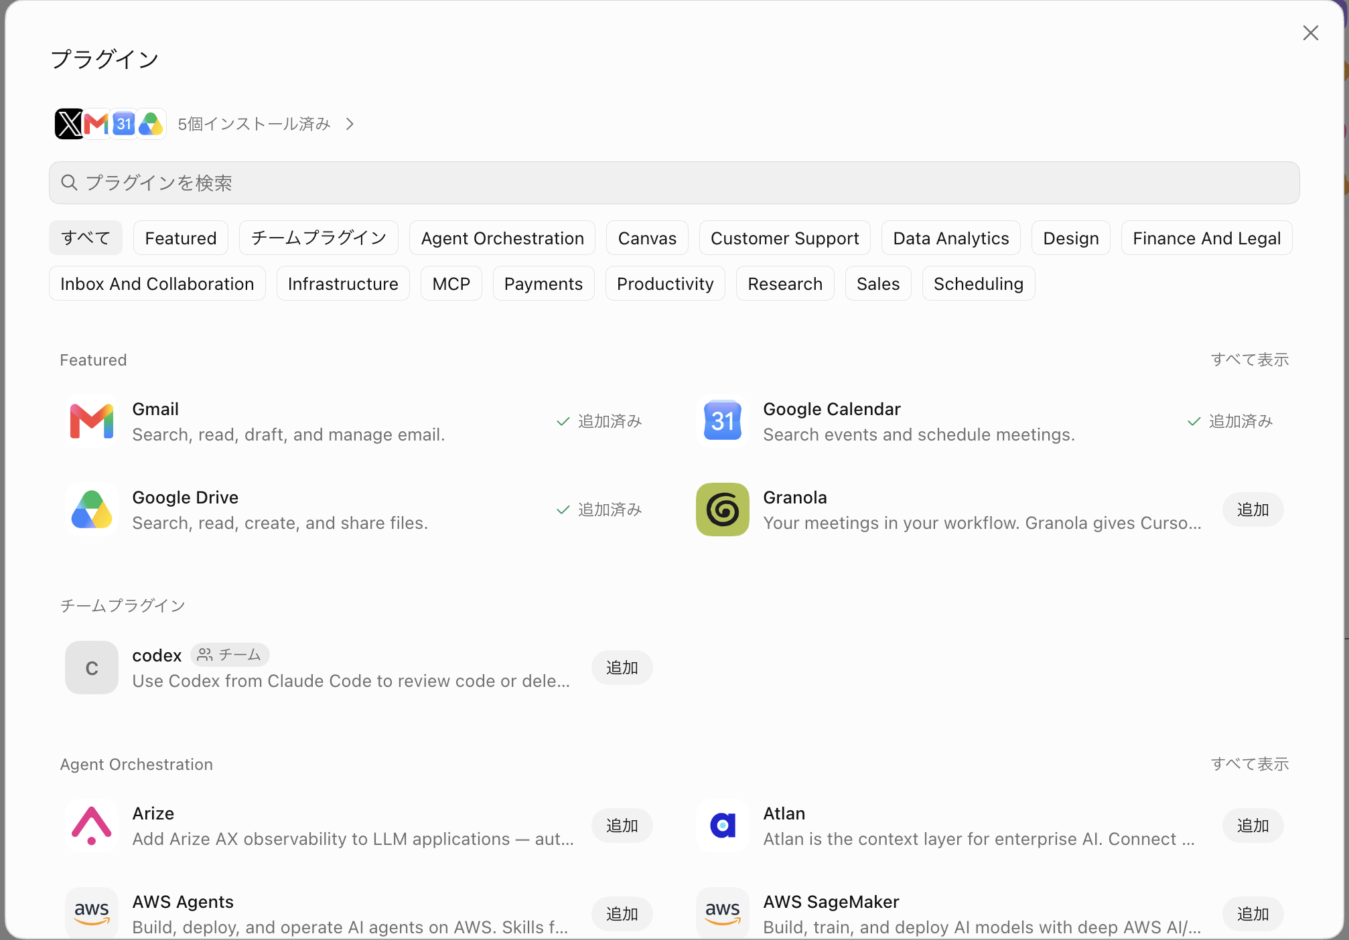The height and width of the screenshot is (940, 1349).
Task: Click the small calendar icon in installed row
Action: point(124,124)
